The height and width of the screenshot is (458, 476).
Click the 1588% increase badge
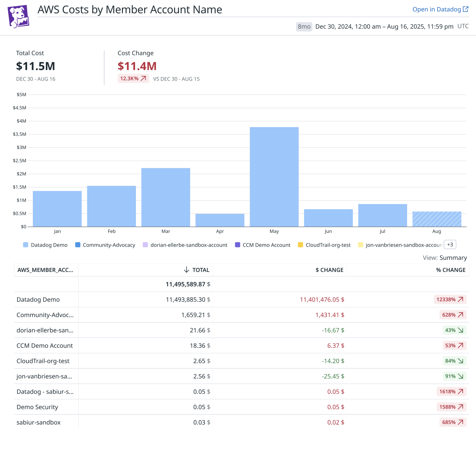click(x=452, y=407)
